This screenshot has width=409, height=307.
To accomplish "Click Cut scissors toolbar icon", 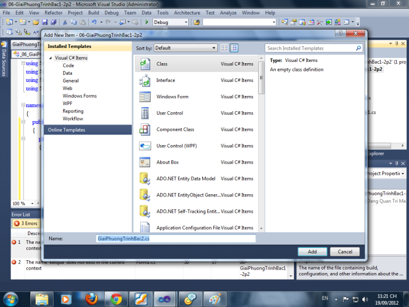I will 65,22.
